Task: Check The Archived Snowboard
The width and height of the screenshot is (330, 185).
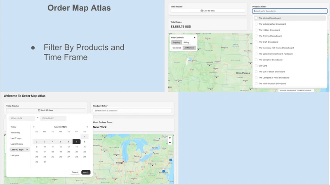Action: (x=256, y=36)
